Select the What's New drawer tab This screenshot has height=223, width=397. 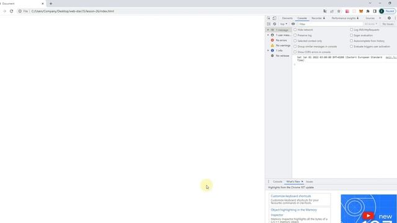[293, 181]
